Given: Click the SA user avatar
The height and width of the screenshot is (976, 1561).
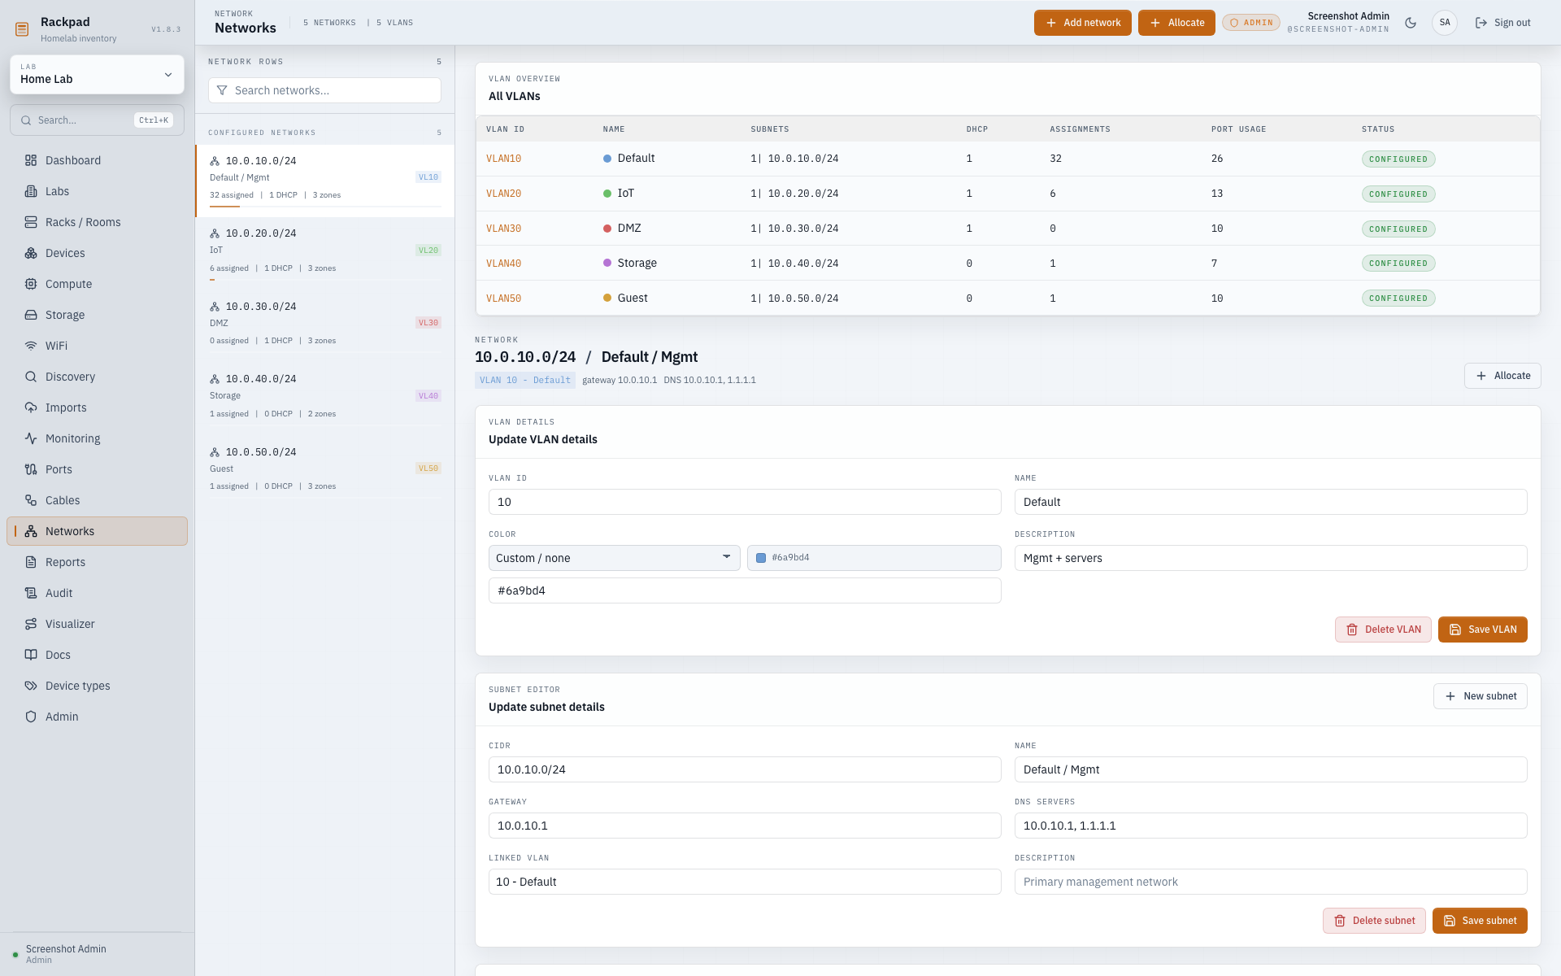Looking at the screenshot, I should pos(1445,23).
